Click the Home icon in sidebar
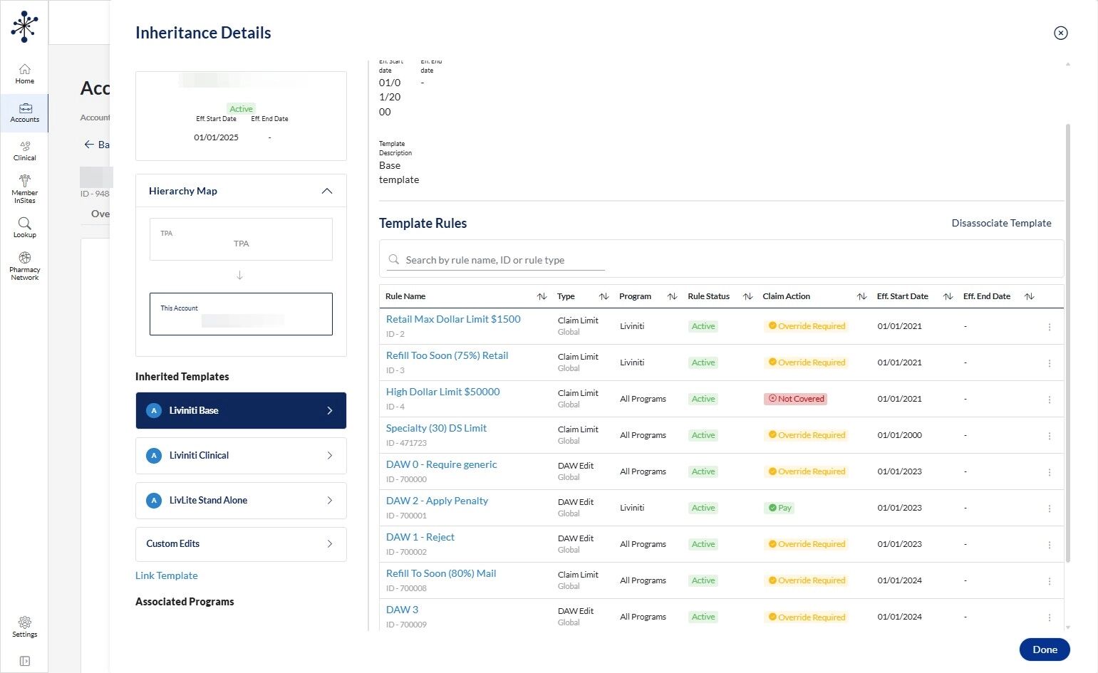This screenshot has height=673, width=1098. pos(24,73)
